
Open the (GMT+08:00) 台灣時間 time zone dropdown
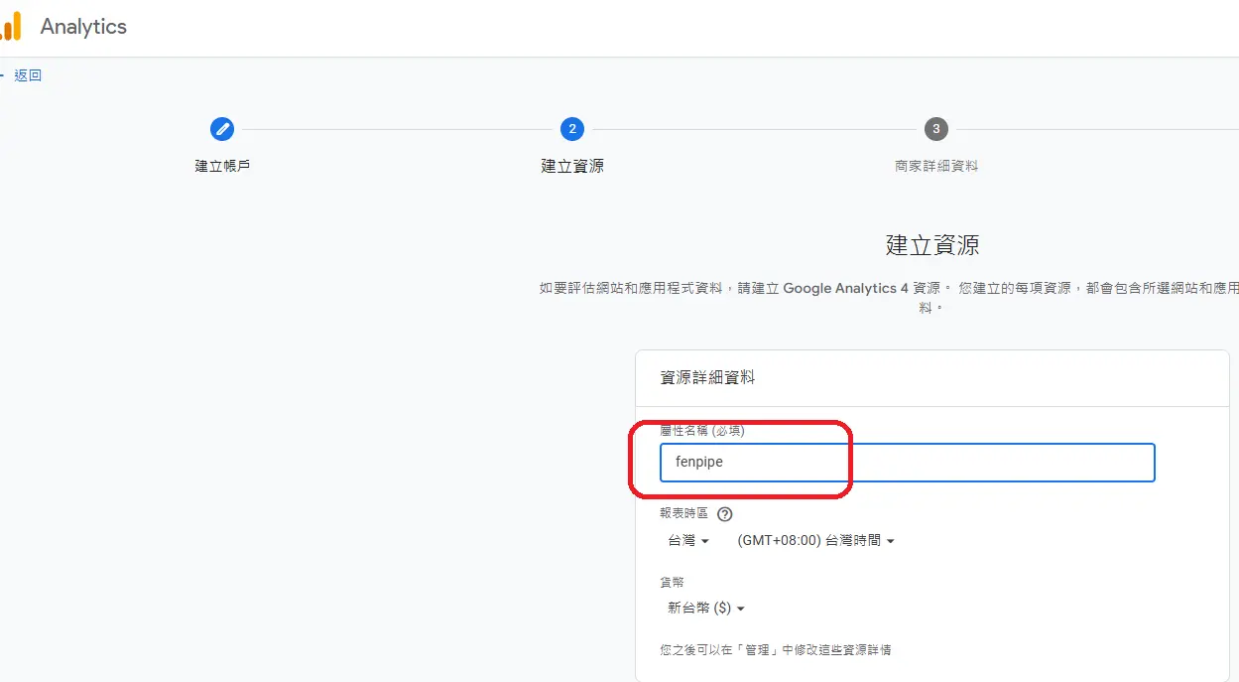(x=813, y=540)
